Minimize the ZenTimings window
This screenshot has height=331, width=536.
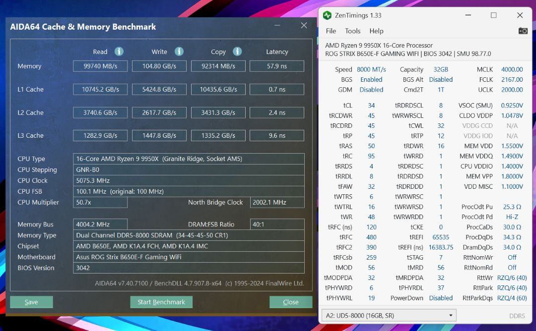[468, 15]
